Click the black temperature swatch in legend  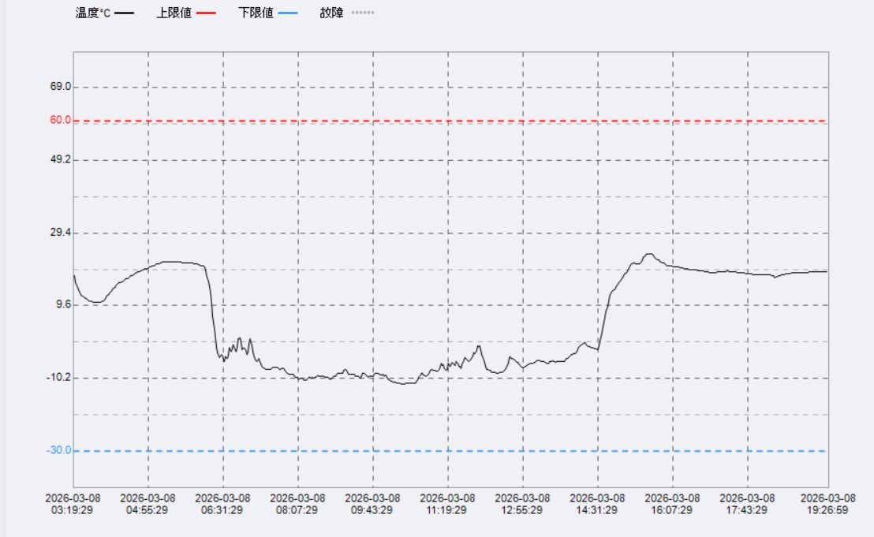124,13
